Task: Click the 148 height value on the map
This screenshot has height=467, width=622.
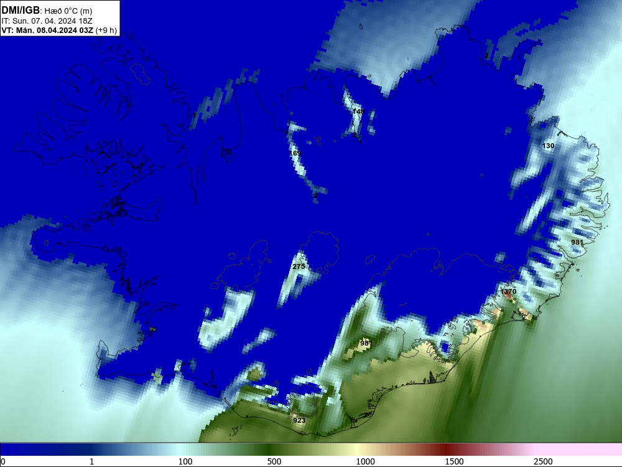Action: (x=358, y=111)
